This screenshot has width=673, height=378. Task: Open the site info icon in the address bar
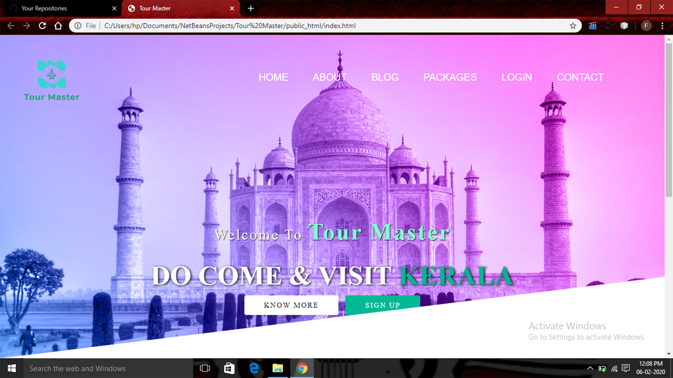point(78,25)
